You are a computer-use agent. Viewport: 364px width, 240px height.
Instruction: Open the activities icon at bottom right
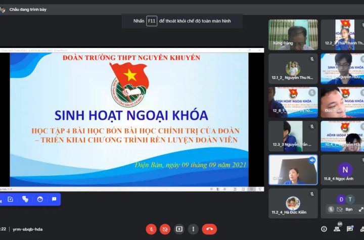(x=362, y=229)
